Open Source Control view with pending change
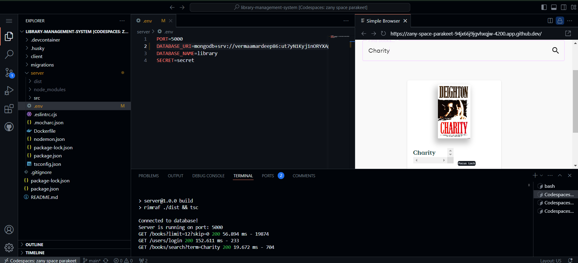Viewport: 578px width, 263px height. tap(9, 73)
